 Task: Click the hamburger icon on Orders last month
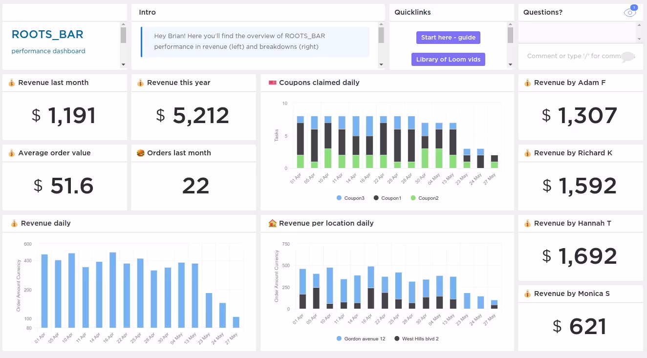click(x=140, y=152)
